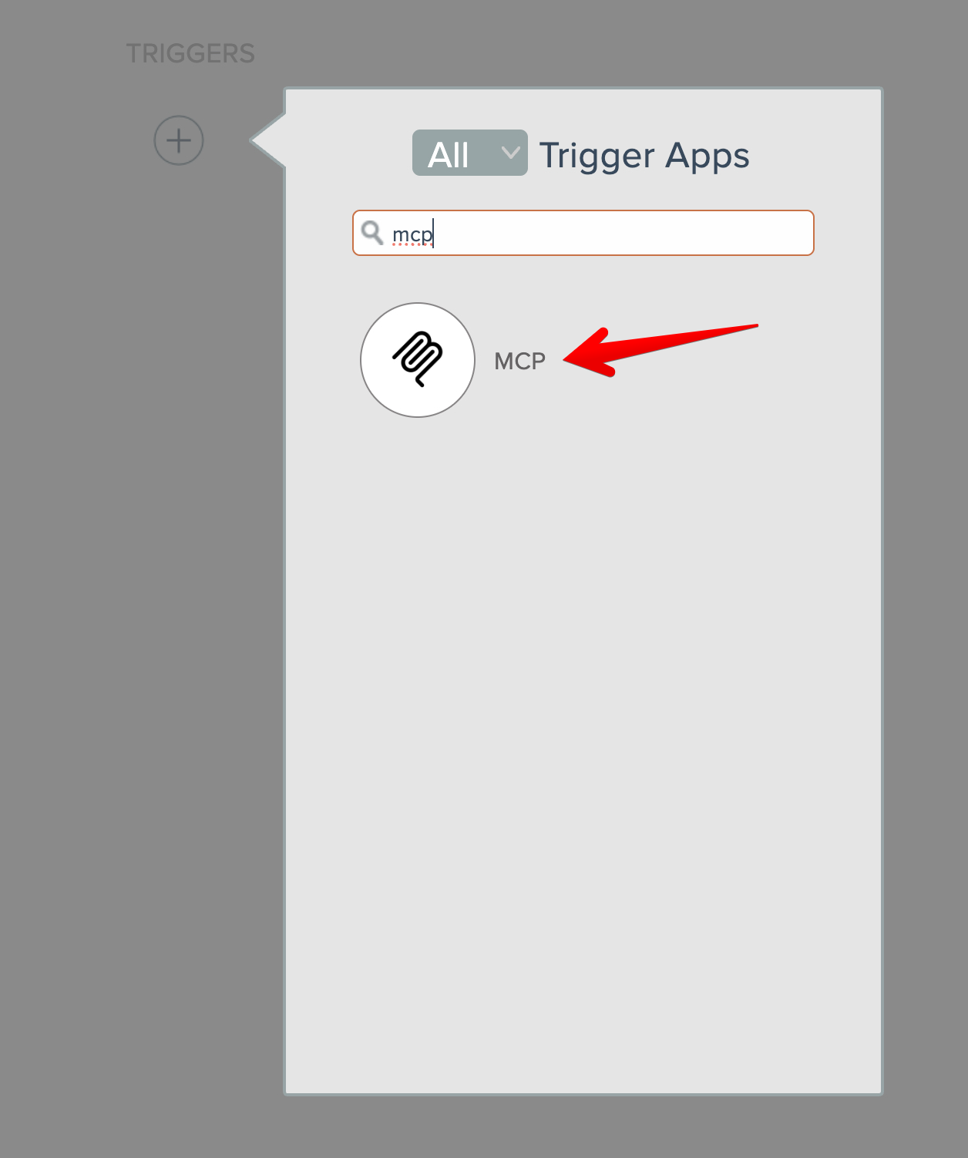Click the squiggly MCP logo glyph
Screen dimensions: 968x1158
tap(418, 359)
